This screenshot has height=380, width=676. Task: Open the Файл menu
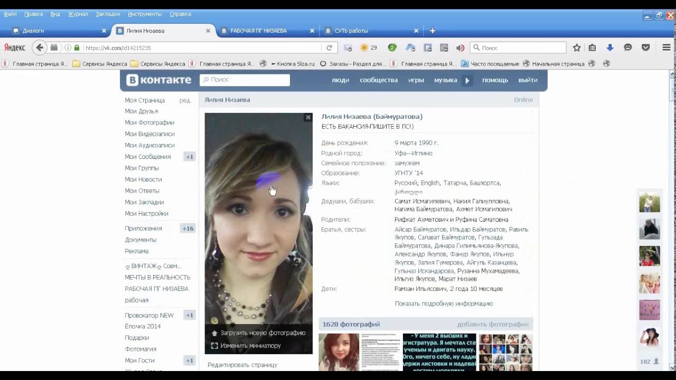(x=10, y=14)
